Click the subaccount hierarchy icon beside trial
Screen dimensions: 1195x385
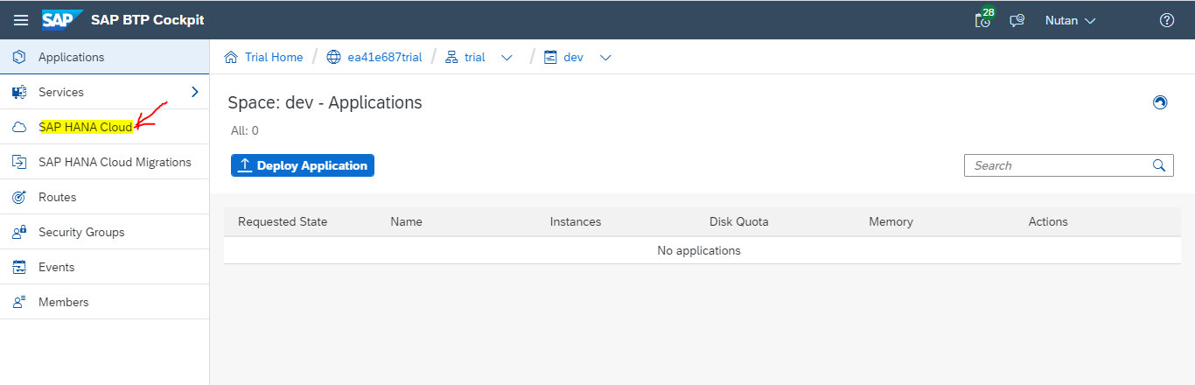pyautogui.click(x=451, y=57)
